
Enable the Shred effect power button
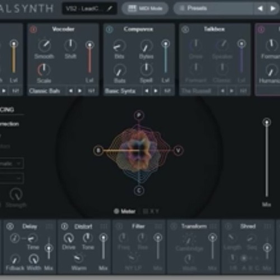click(228, 226)
